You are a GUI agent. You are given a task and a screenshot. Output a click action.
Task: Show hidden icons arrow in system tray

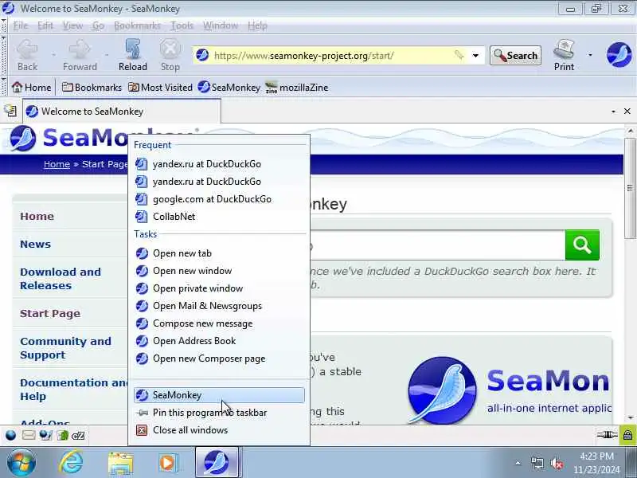(x=518, y=463)
